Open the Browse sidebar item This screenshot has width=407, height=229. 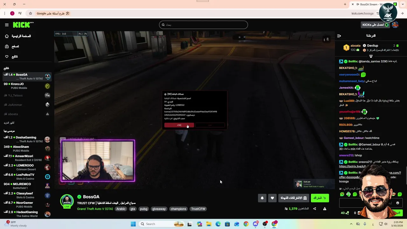click(x=12, y=46)
